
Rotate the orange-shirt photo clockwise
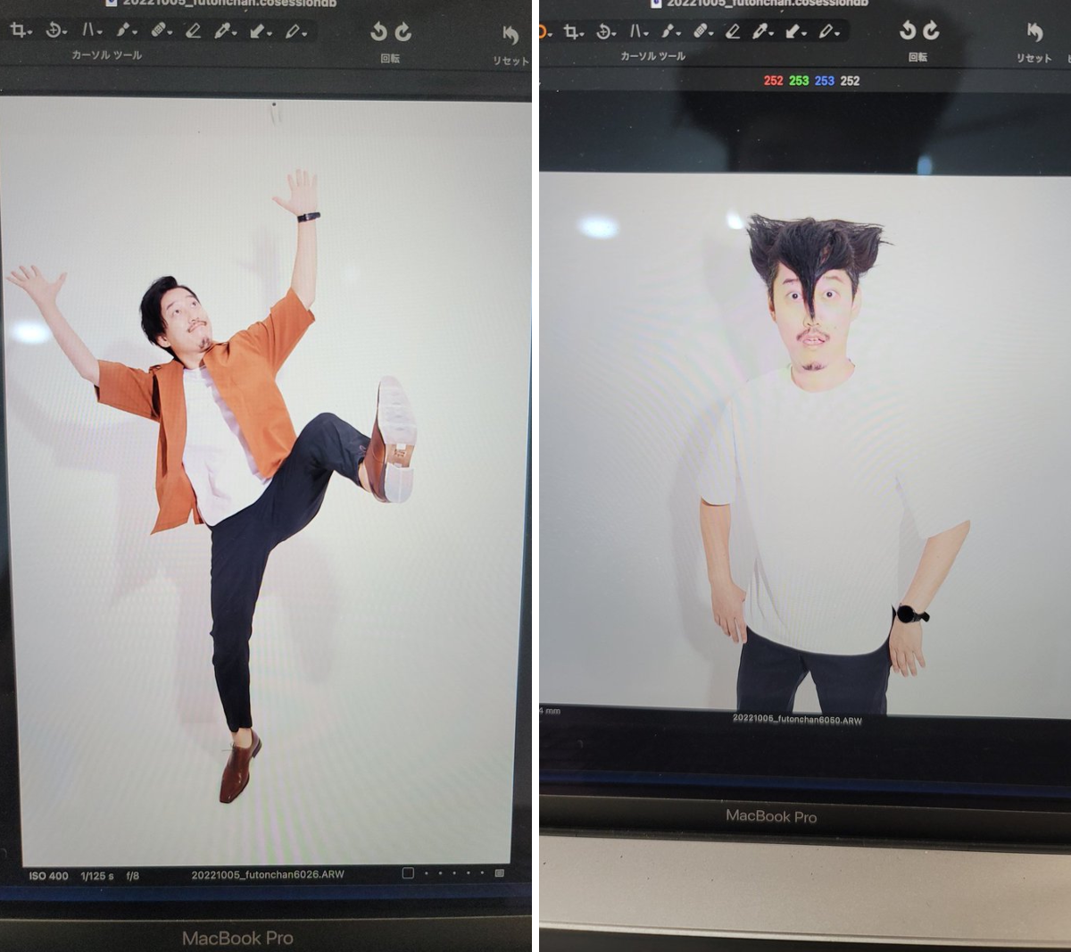click(403, 32)
